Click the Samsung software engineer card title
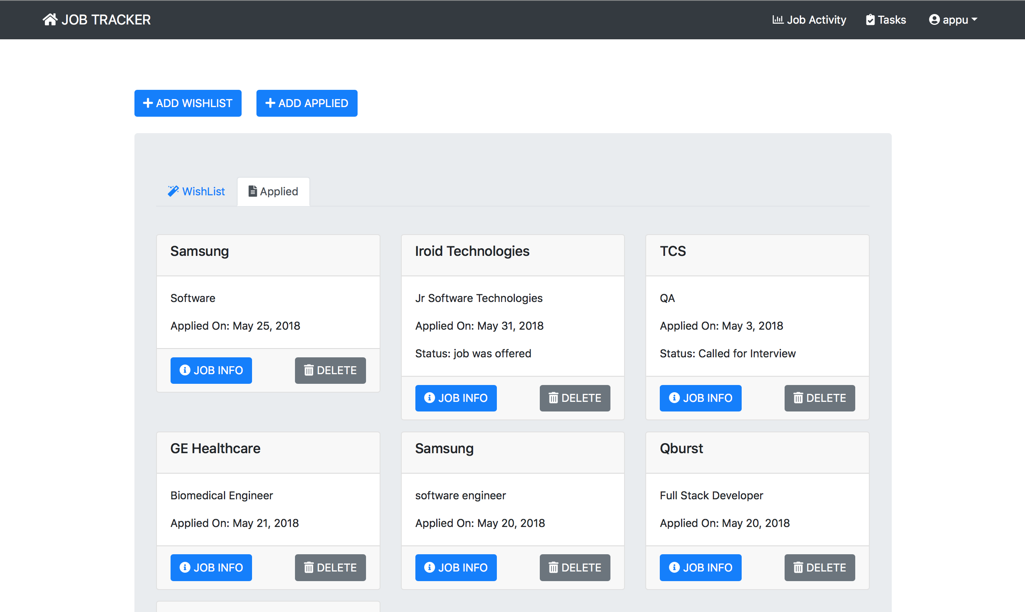 pos(444,448)
